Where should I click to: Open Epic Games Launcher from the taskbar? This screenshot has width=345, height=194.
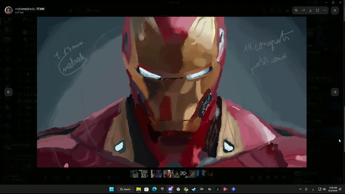click(162, 189)
